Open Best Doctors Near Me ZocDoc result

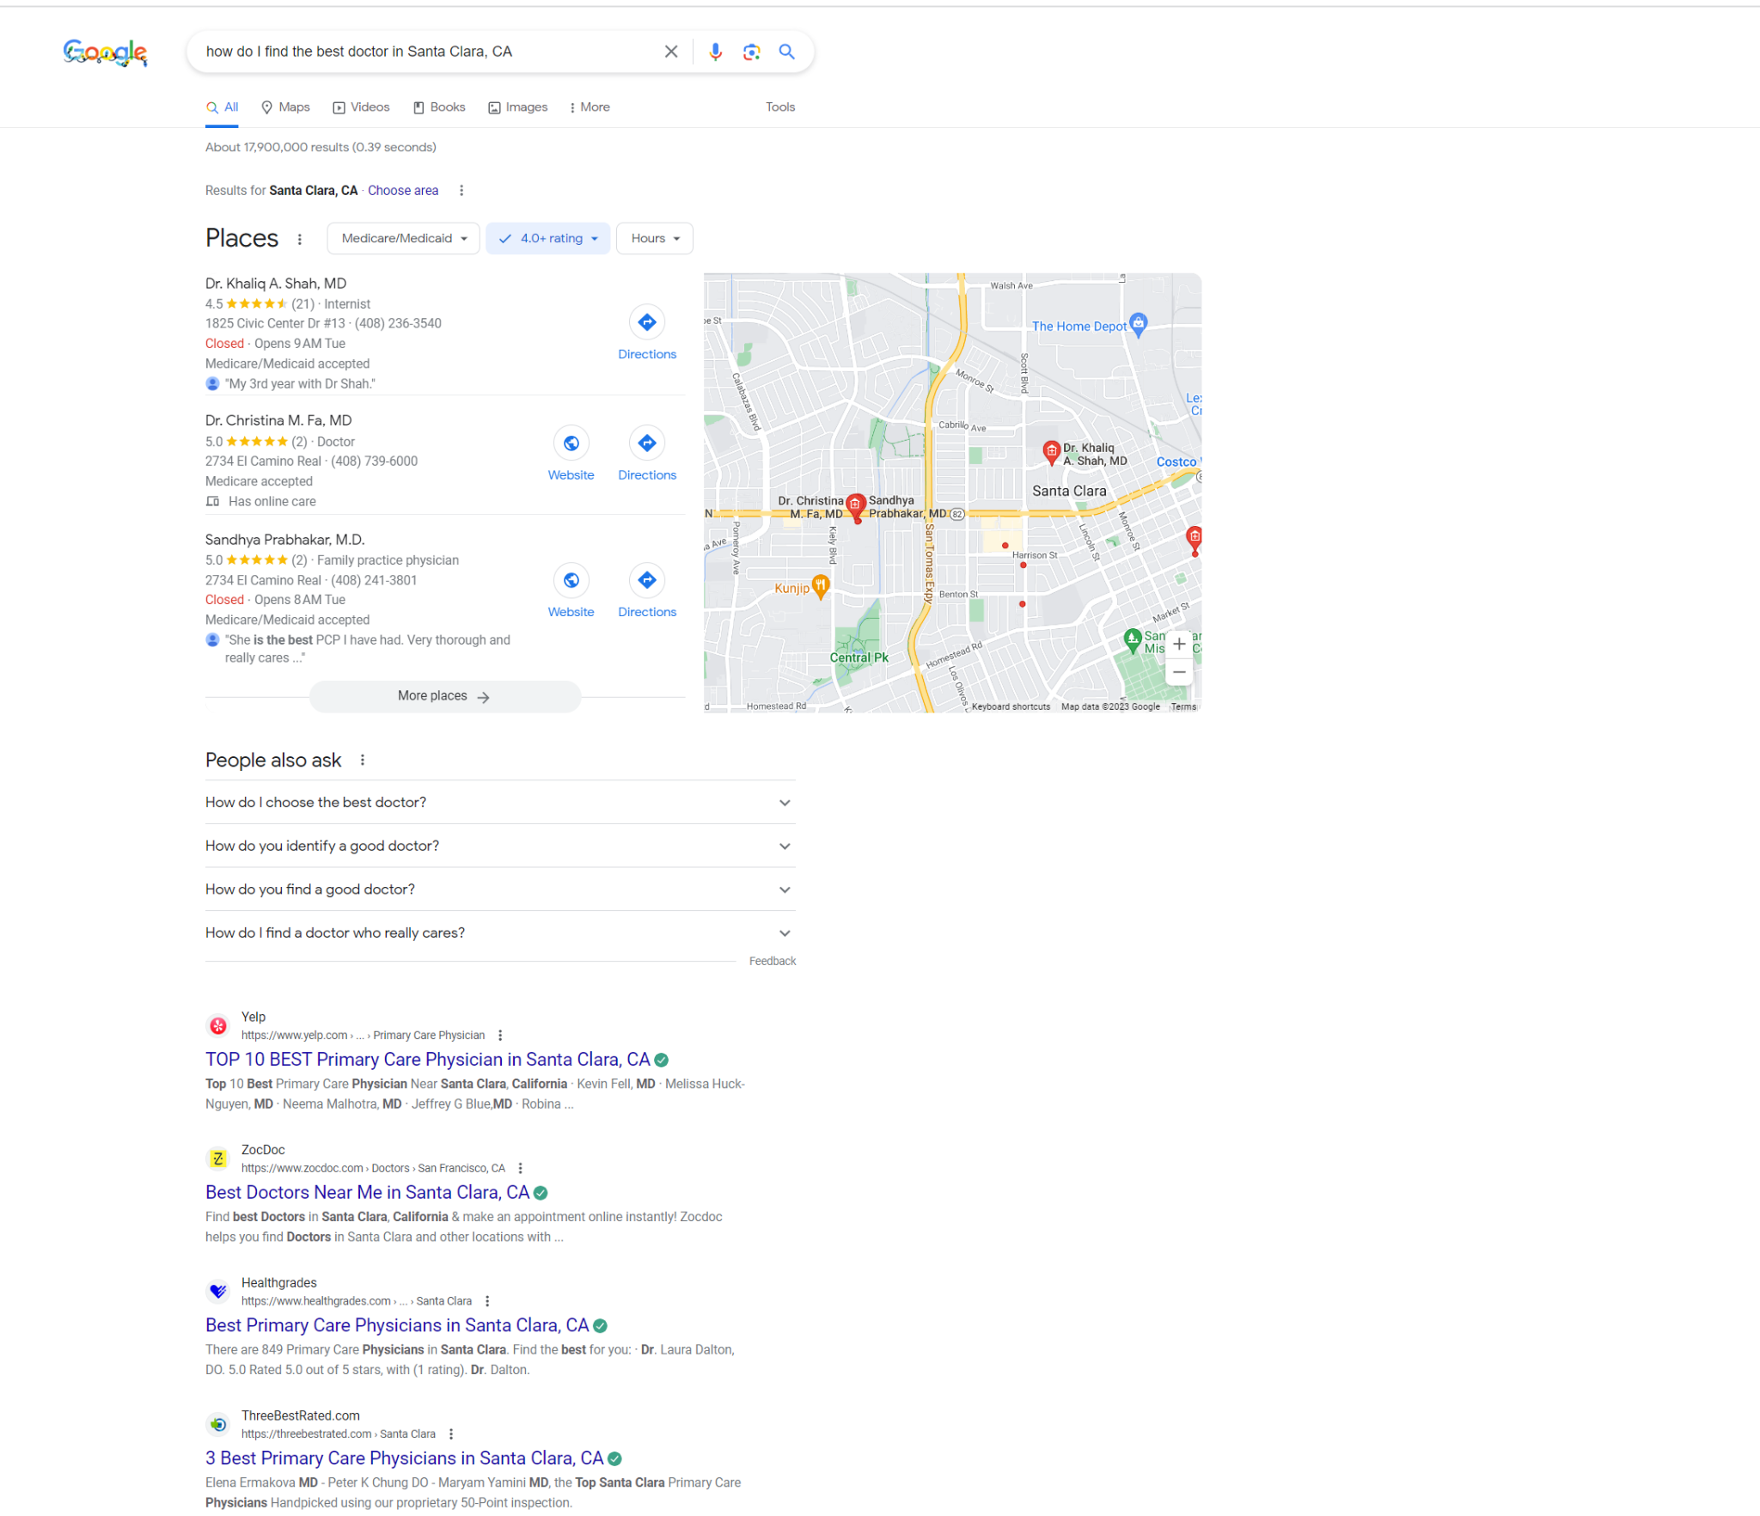pyautogui.click(x=367, y=1193)
